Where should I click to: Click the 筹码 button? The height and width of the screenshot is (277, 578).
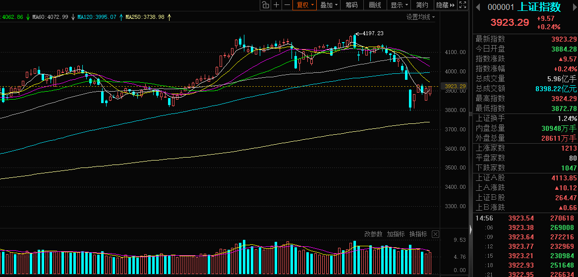click(x=351, y=5)
